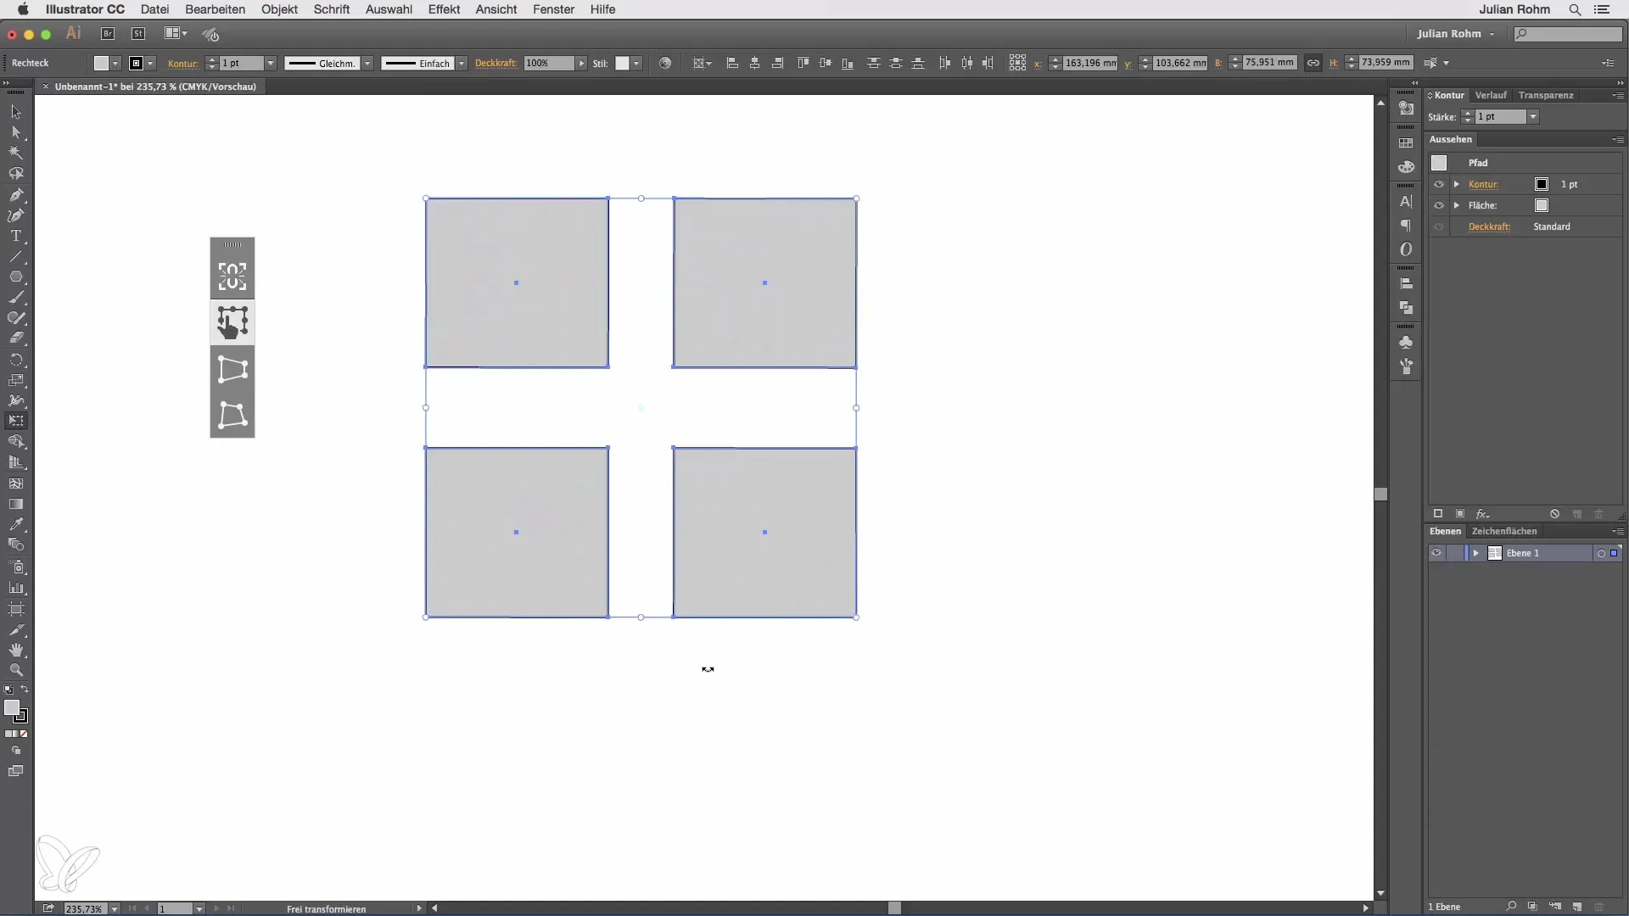Switch to the Zeichenflächen tab
This screenshot has height=916, width=1629.
click(x=1504, y=531)
